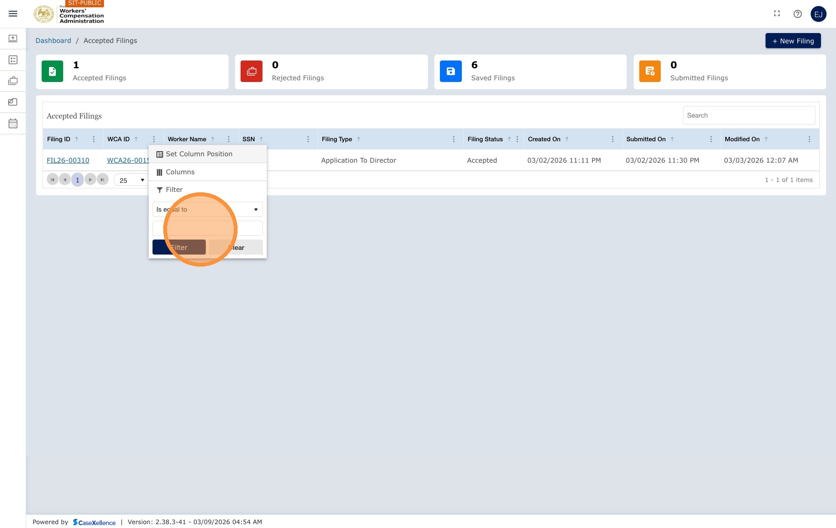This screenshot has width=836, height=528.
Task: Go to the first page pager button
Action: click(52, 179)
